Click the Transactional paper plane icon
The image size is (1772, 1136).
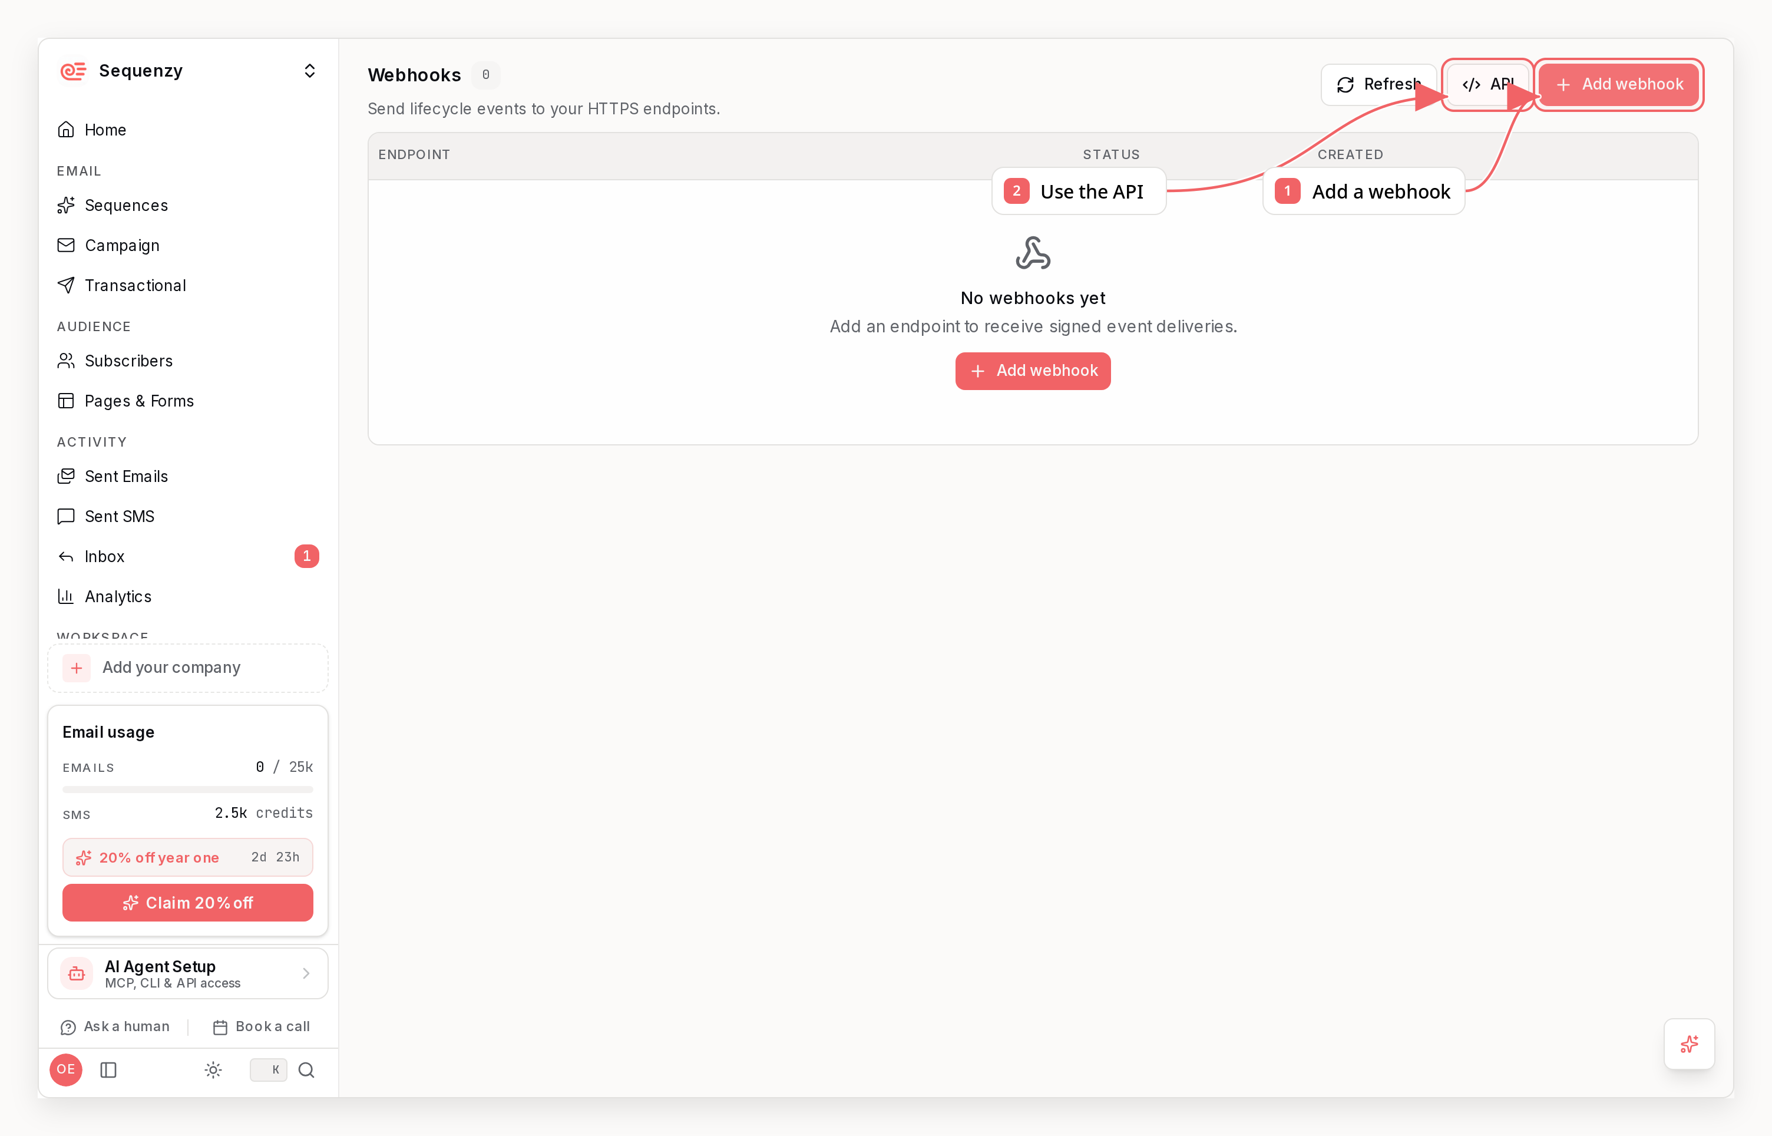(67, 286)
